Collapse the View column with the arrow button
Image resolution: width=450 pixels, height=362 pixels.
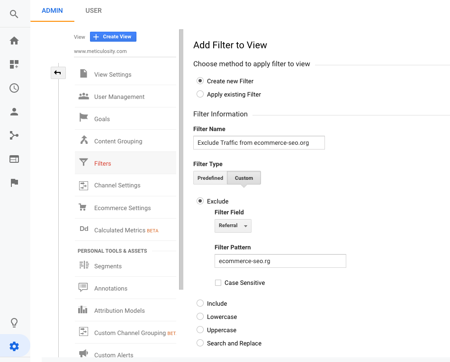(58, 73)
